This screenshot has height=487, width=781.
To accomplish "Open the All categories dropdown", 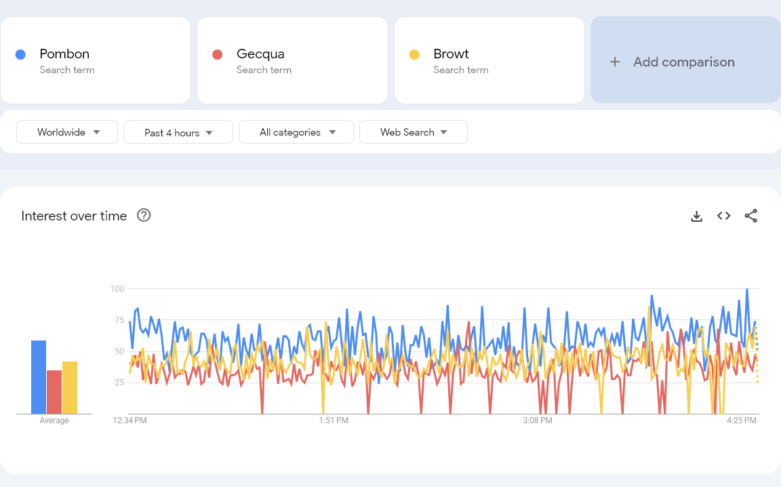I will 296,132.
